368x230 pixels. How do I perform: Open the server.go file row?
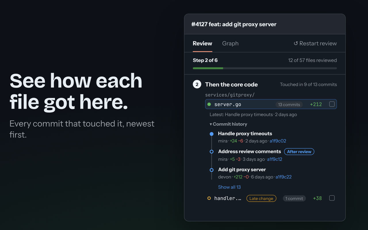(271, 104)
